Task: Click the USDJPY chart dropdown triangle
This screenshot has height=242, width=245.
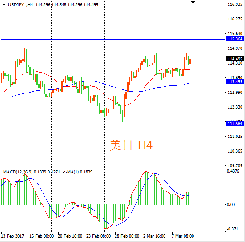Action: 4,5
